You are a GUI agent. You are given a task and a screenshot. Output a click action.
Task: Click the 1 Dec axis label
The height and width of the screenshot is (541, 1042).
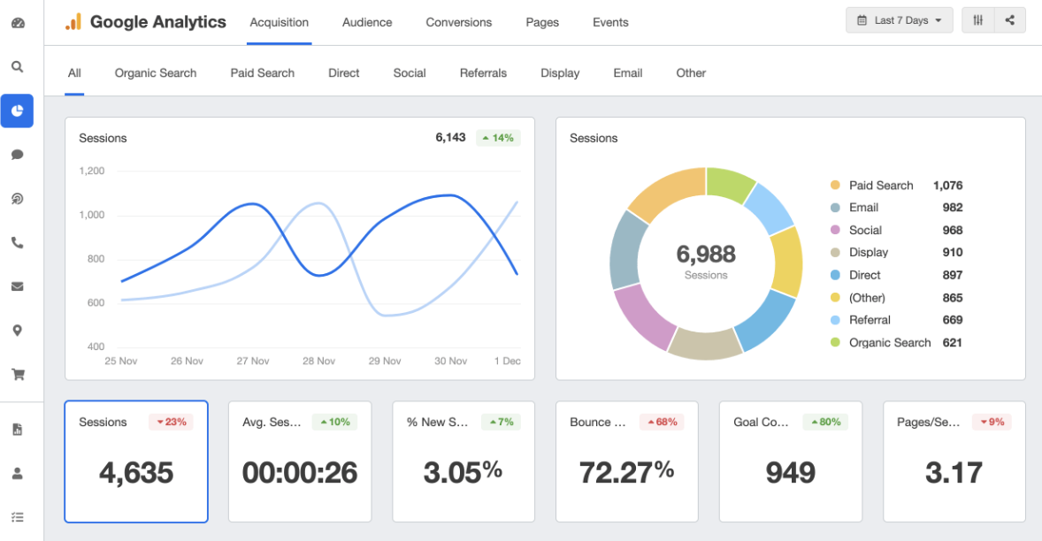click(x=508, y=362)
